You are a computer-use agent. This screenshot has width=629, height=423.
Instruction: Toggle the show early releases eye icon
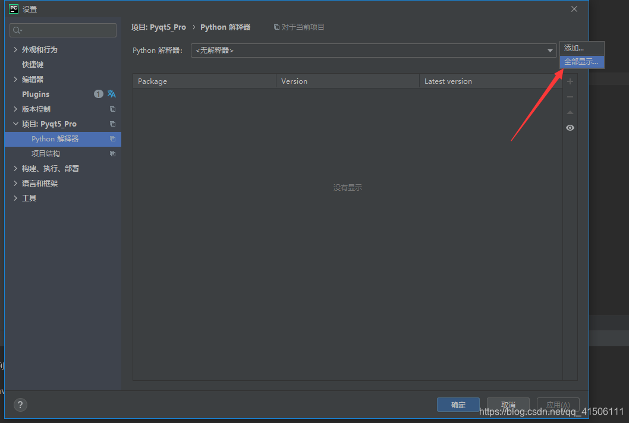(x=570, y=128)
